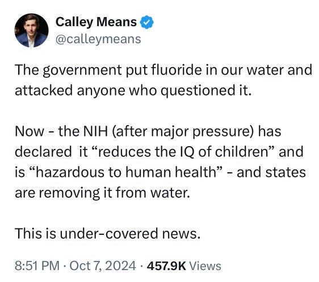The height and width of the screenshot is (282, 319).
Task: Click the text 'attacked anyone who questioned it.'
Action: click(133, 90)
